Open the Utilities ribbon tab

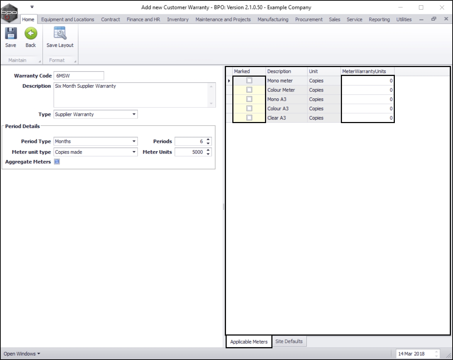click(404, 20)
